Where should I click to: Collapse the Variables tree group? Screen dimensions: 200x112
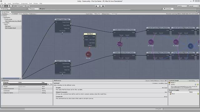pos(3,23)
